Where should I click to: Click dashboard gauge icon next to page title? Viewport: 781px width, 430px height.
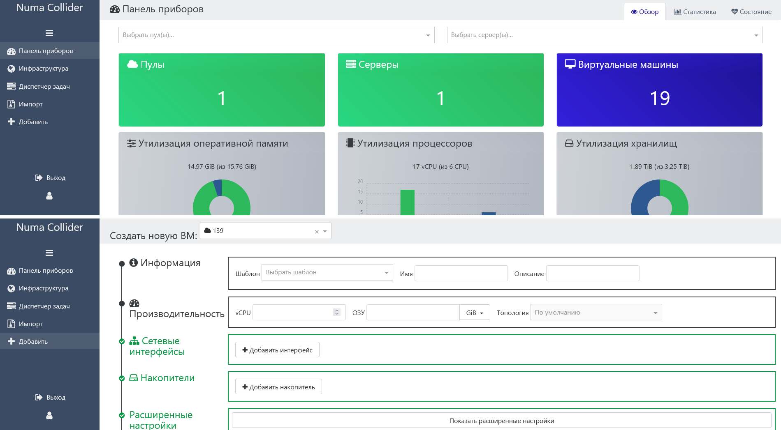[x=115, y=9]
